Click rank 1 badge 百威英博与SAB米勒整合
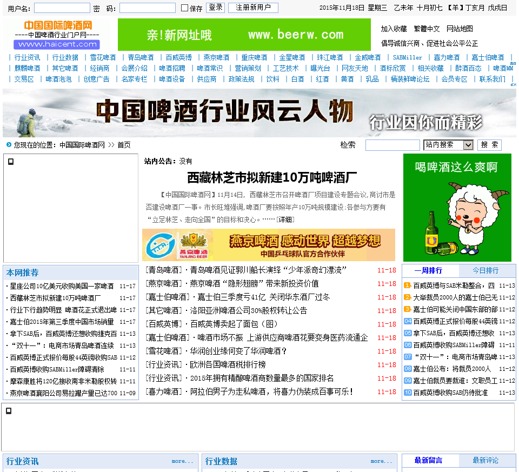Viewport: 519px width, 472px height. click(x=408, y=285)
